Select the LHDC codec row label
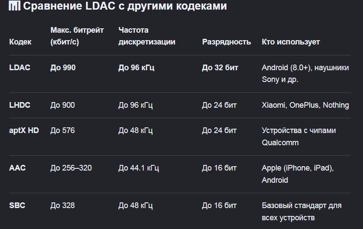 [x=20, y=105]
